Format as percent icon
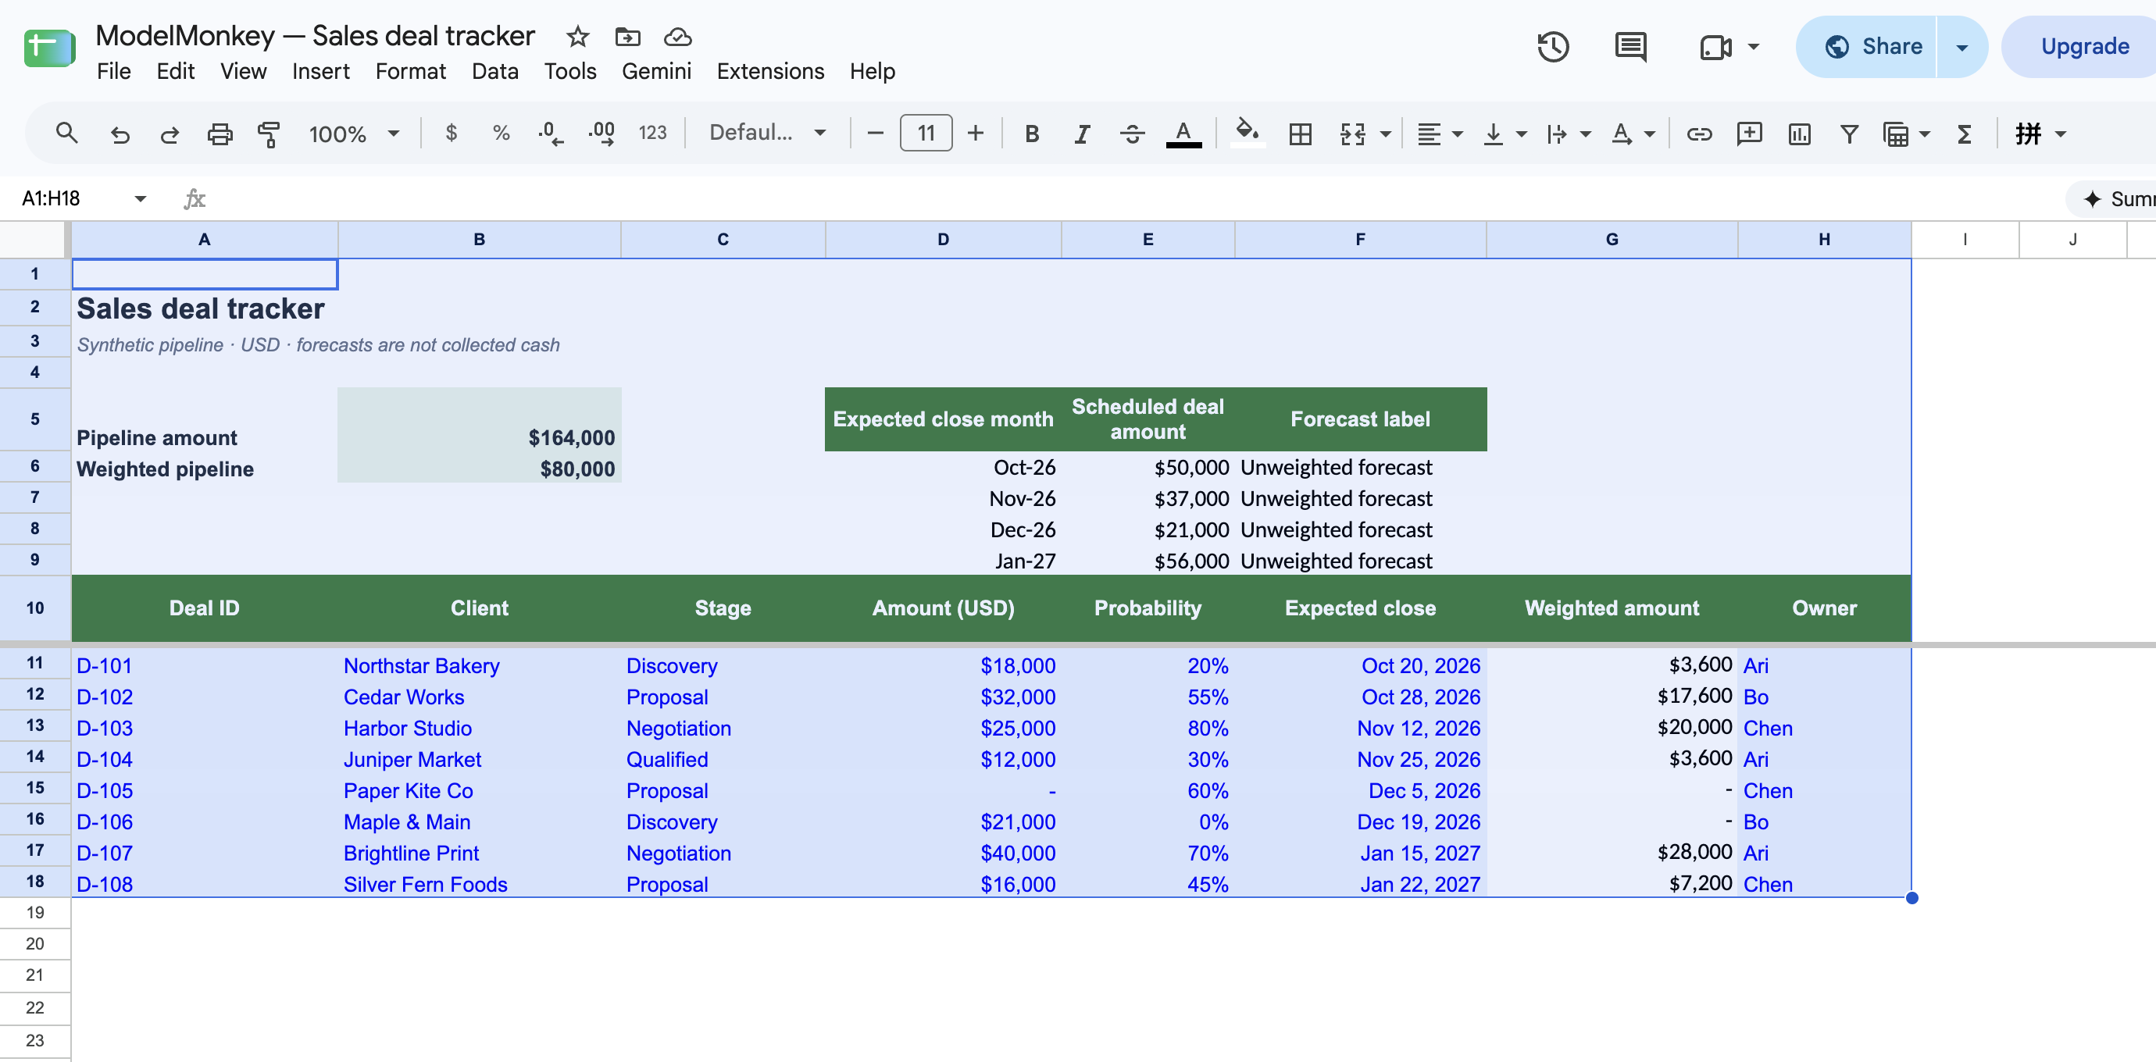Viewport: 2156px width, 1062px height. tap(501, 133)
